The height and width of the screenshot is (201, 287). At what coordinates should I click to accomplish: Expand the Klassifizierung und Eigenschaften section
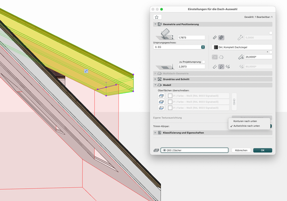[155, 133]
